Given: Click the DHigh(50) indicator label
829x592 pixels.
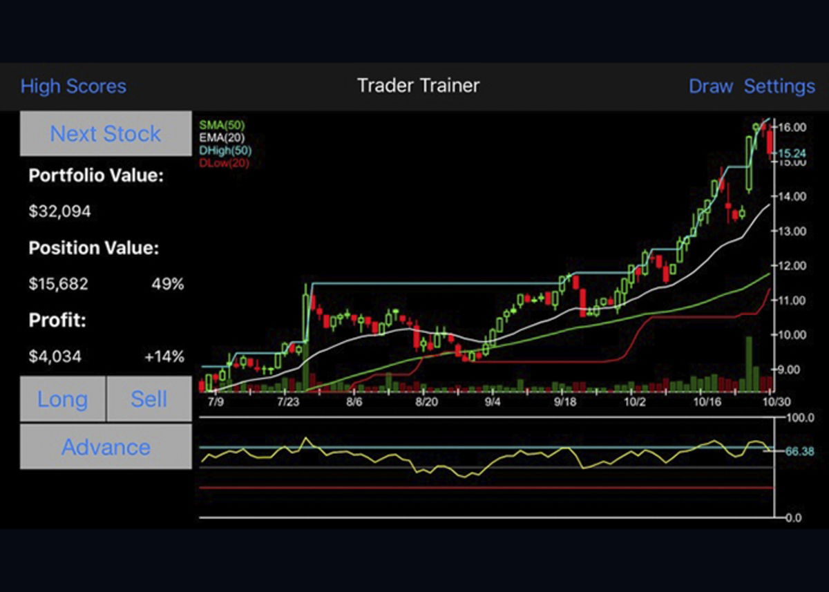Looking at the screenshot, I should (225, 151).
